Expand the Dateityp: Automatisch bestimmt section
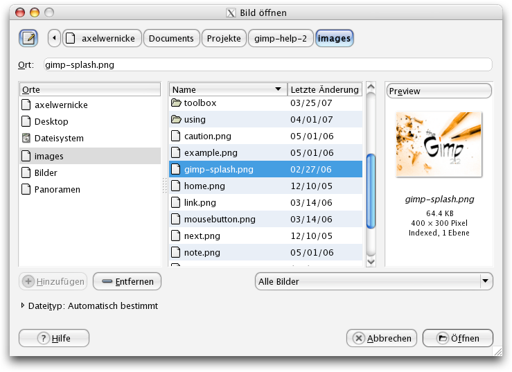Image resolution: width=512 pixels, height=372 pixels. point(24,305)
